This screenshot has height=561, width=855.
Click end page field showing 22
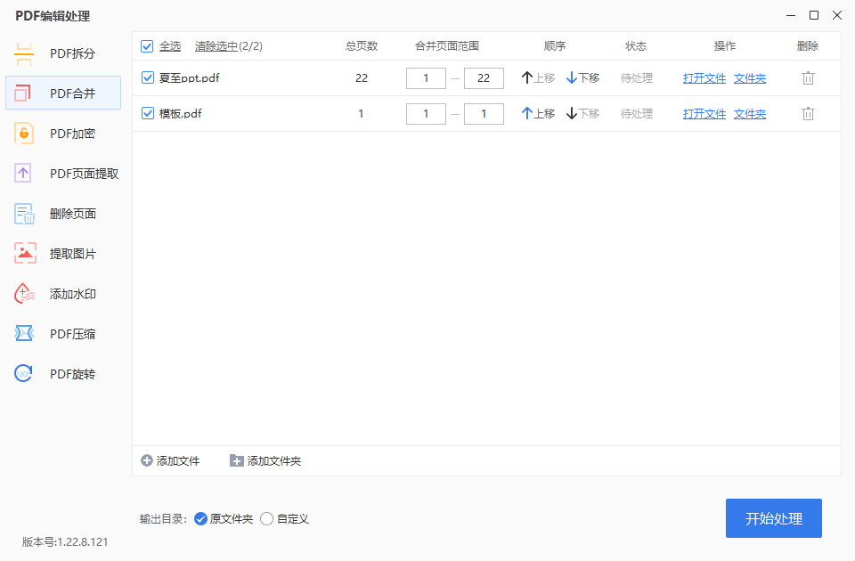pos(484,78)
